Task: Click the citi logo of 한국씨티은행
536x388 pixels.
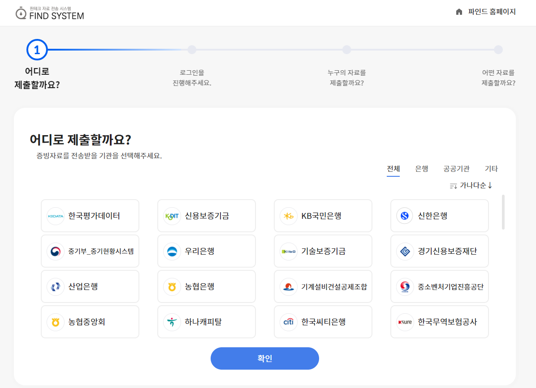Action: pyautogui.click(x=289, y=322)
